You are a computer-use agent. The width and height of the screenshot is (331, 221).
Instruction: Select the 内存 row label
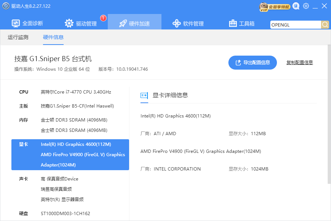24,120
